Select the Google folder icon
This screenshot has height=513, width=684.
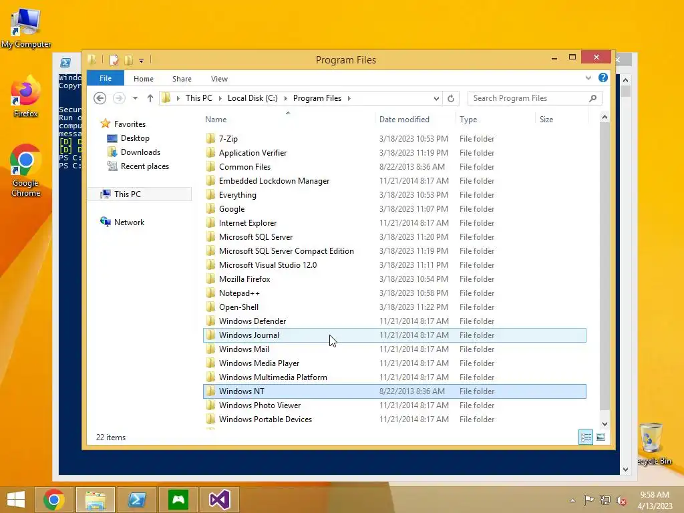[210, 209]
